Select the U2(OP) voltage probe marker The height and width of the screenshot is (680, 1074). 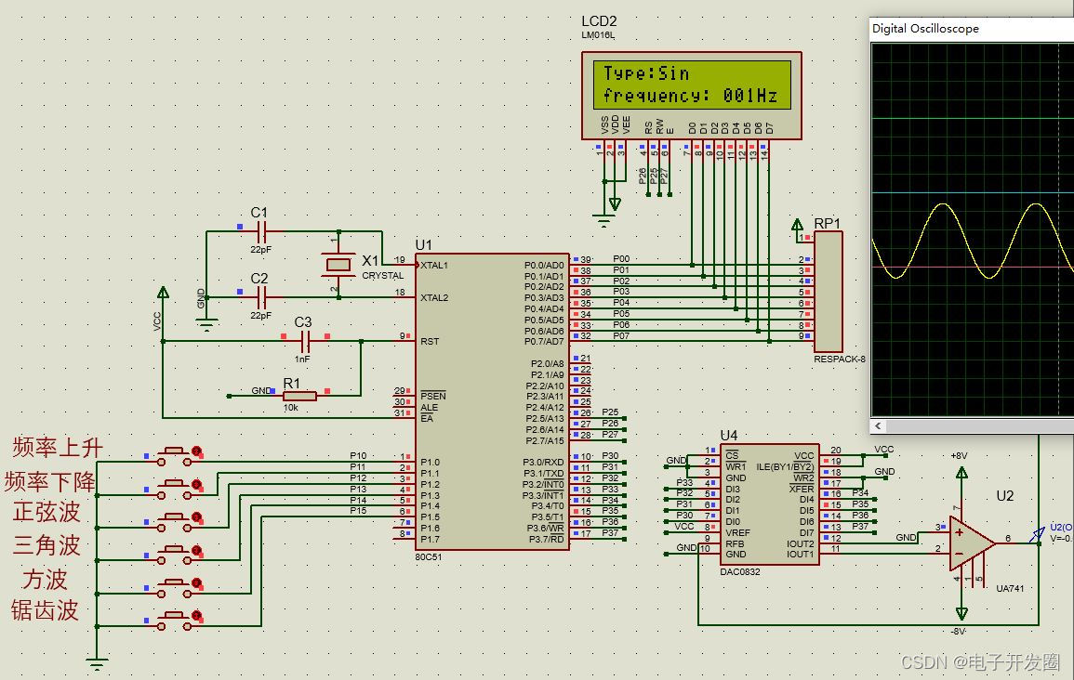pyautogui.click(x=1037, y=533)
